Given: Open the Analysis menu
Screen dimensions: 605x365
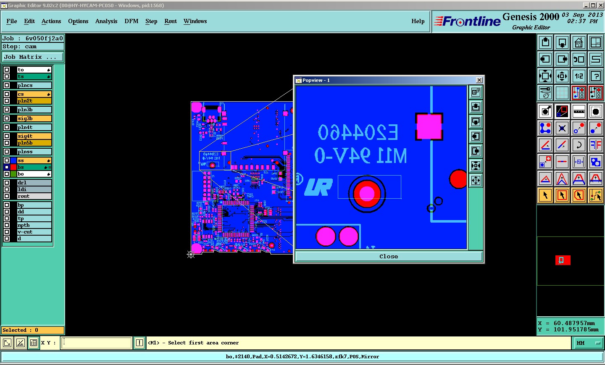Looking at the screenshot, I should pos(106,21).
